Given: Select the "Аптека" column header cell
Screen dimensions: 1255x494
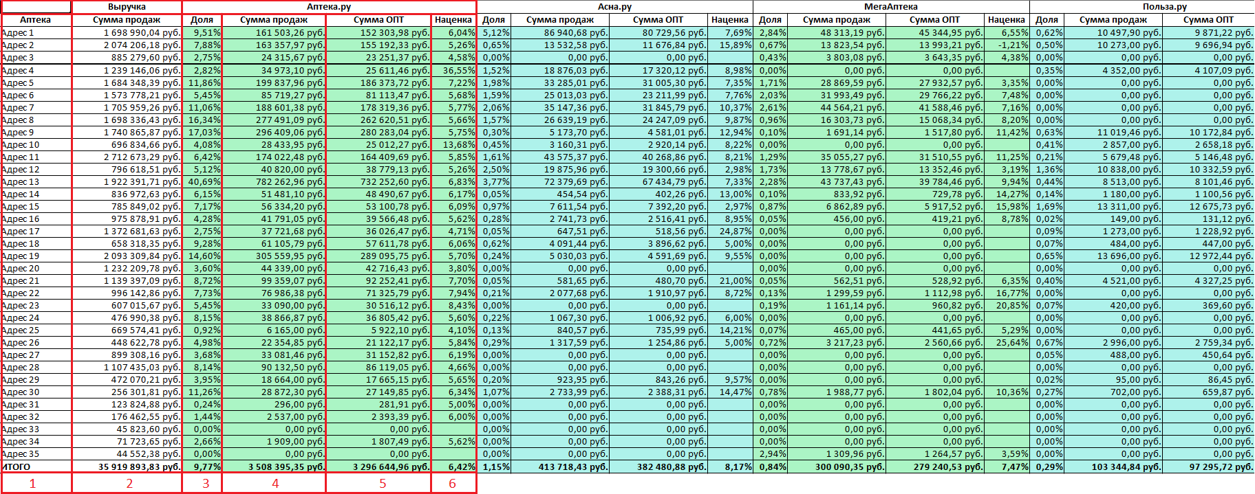Looking at the screenshot, I should coord(36,20).
